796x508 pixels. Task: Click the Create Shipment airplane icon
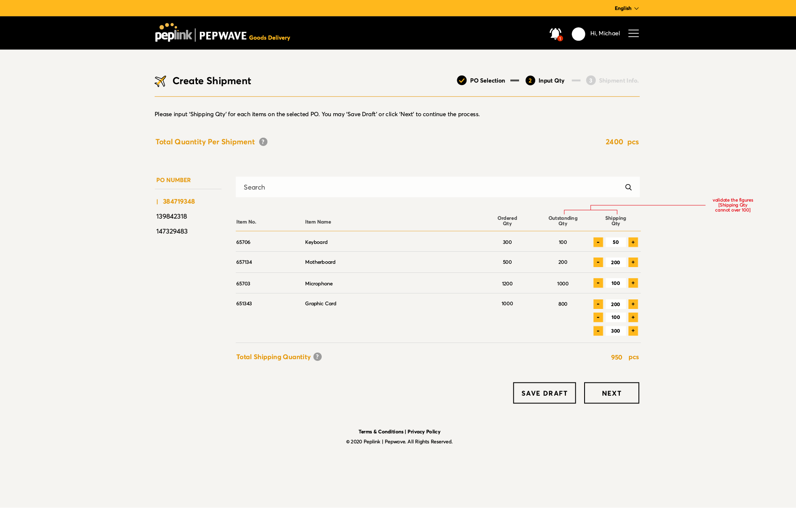[x=160, y=81]
